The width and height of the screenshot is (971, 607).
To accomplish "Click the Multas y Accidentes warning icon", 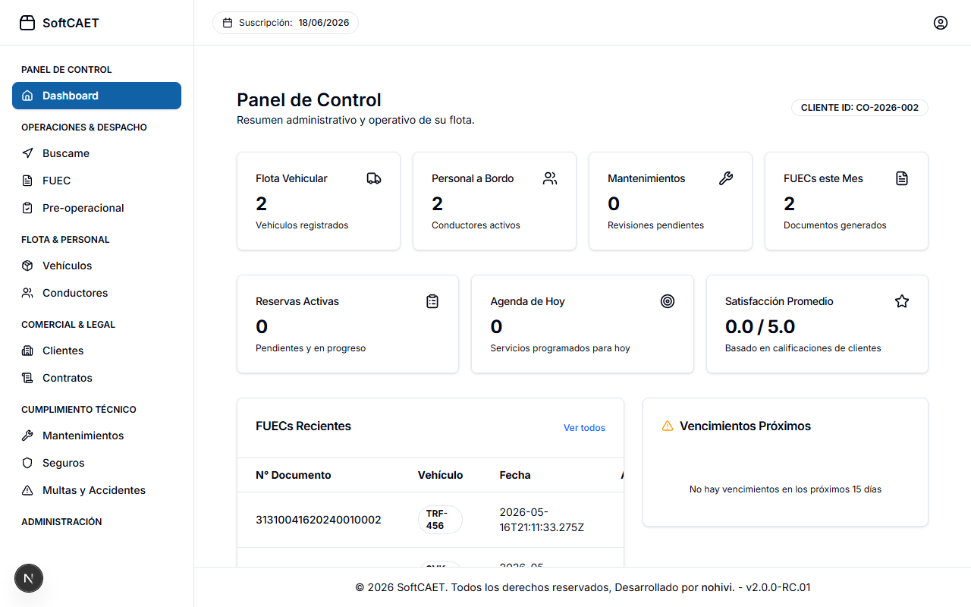I will [x=27, y=490].
